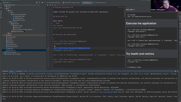Expand the .idea folder
This screenshot has width=181, height=102.
(x=5, y=7)
